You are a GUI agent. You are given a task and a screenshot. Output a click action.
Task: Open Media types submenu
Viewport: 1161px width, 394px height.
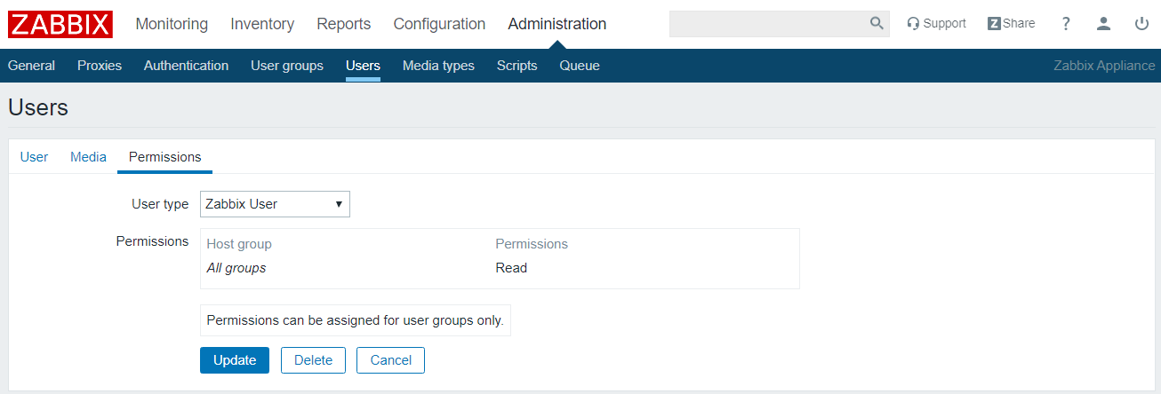click(438, 66)
